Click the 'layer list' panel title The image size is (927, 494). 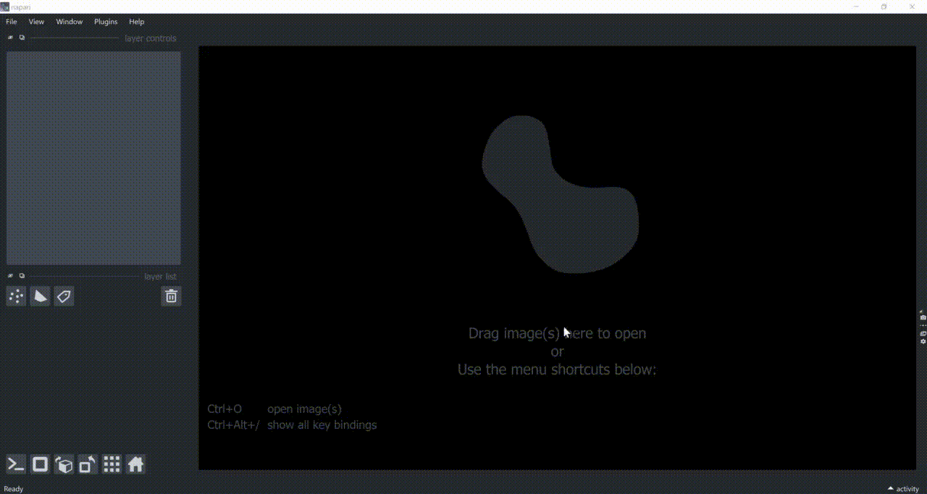[x=160, y=276]
